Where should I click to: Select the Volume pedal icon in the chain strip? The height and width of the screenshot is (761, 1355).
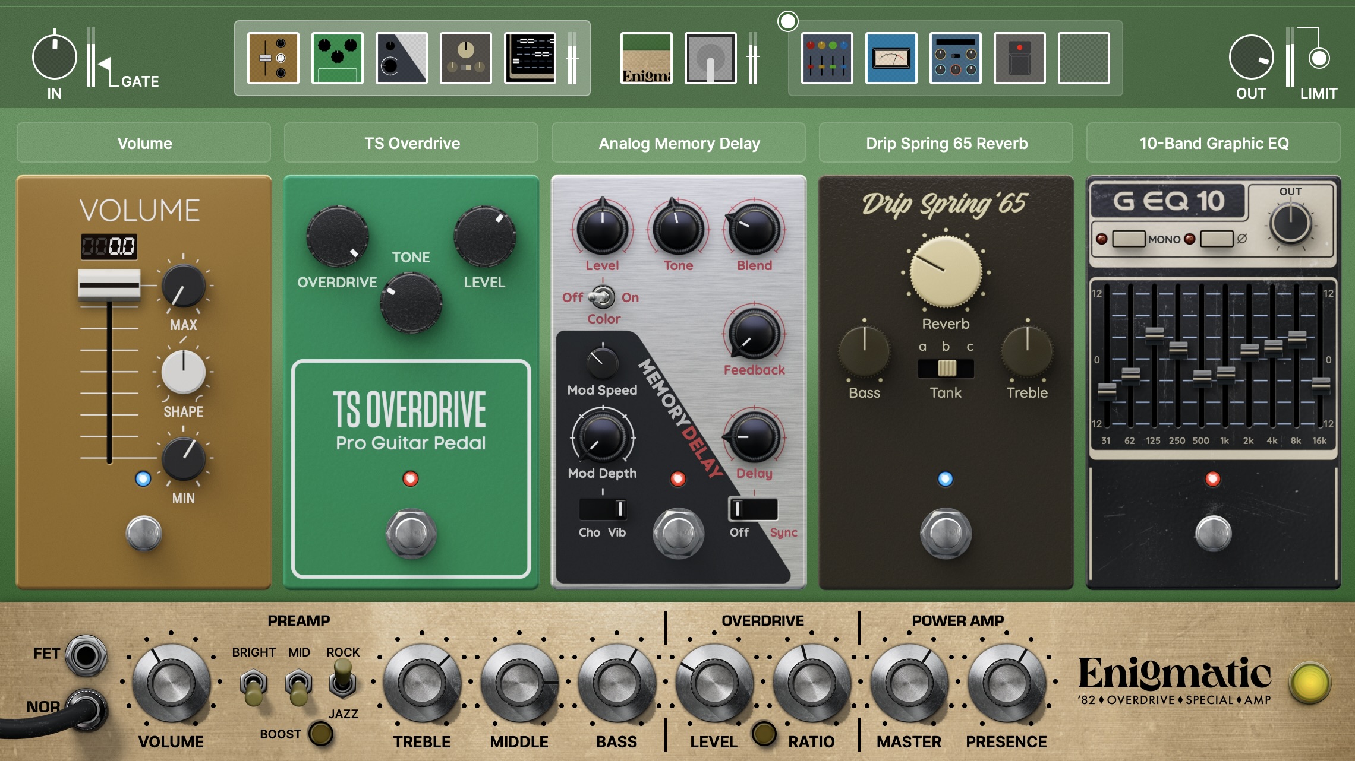[x=273, y=58]
